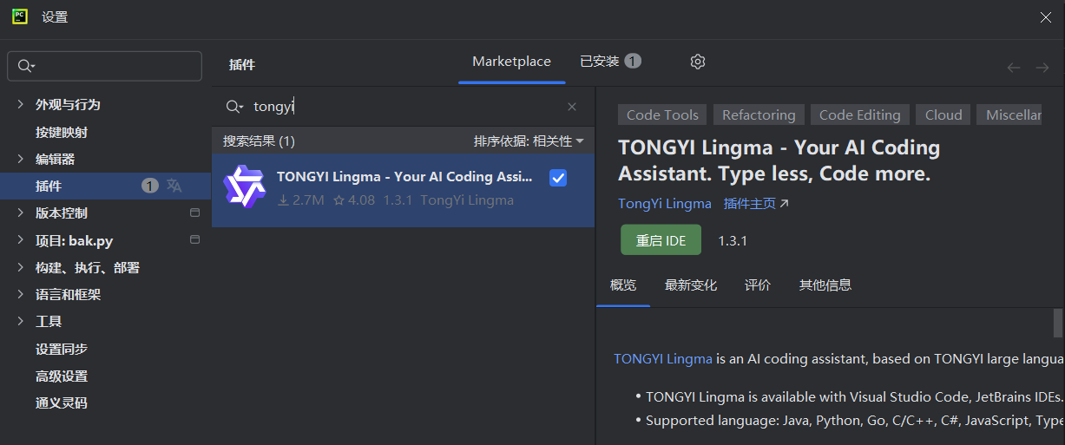The height and width of the screenshot is (445, 1065).
Task: Click the settings search magnifier icon
Action: click(x=25, y=66)
